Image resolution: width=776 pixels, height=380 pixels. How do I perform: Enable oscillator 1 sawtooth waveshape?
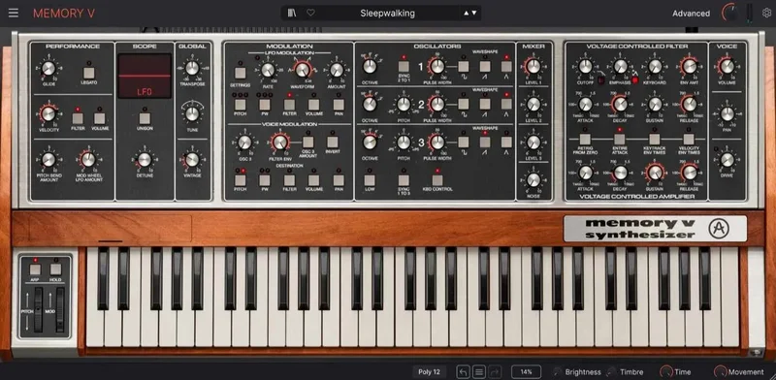coord(485,66)
